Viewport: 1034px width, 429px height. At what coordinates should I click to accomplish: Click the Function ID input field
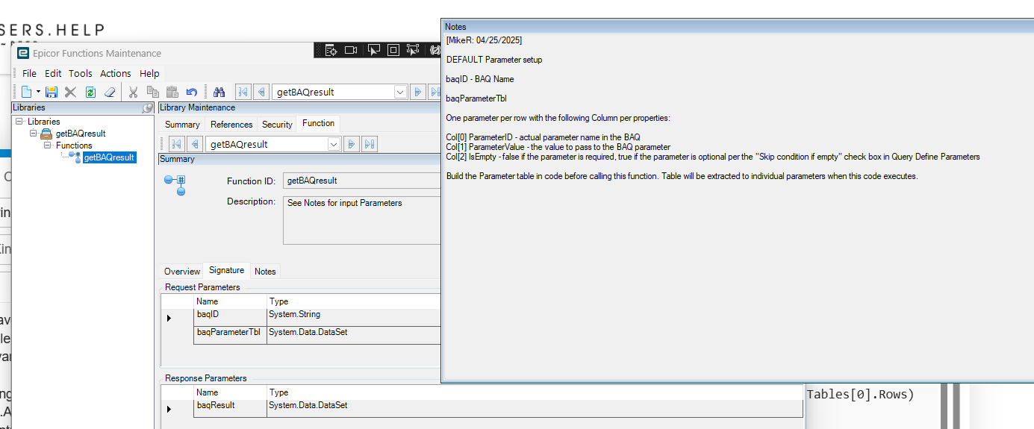click(361, 181)
